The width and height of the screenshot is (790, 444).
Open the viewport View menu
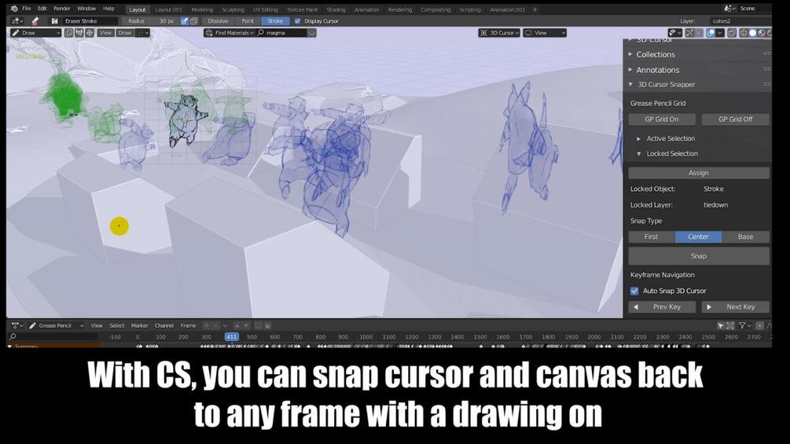point(105,33)
